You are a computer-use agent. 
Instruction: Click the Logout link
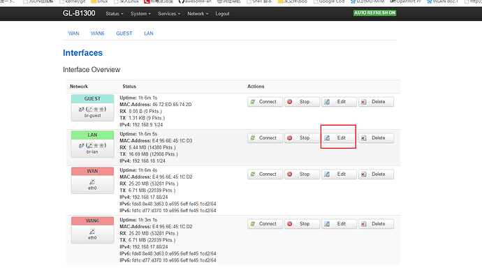pos(222,14)
